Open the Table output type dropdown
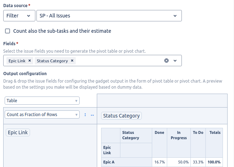234x167 pixels. tap(42, 101)
